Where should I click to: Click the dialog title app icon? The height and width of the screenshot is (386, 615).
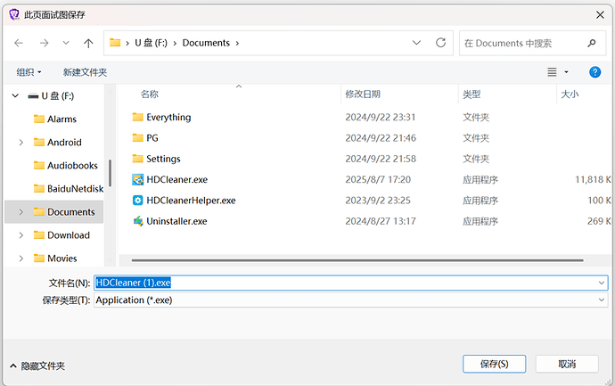pyautogui.click(x=14, y=15)
